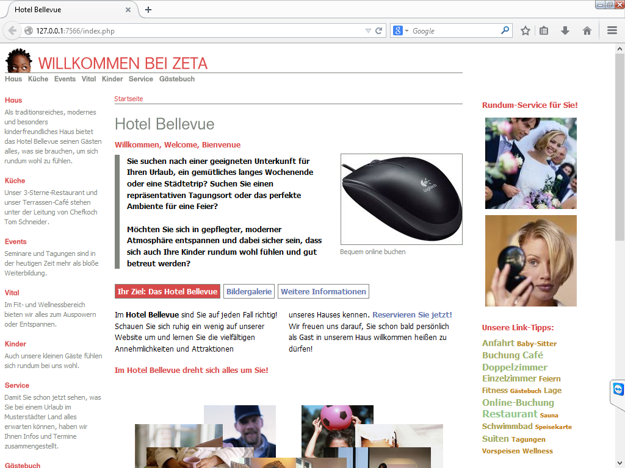Image resolution: width=625 pixels, height=468 pixels.
Task: Open the Baby-Sitter tag link
Action: [x=536, y=344]
